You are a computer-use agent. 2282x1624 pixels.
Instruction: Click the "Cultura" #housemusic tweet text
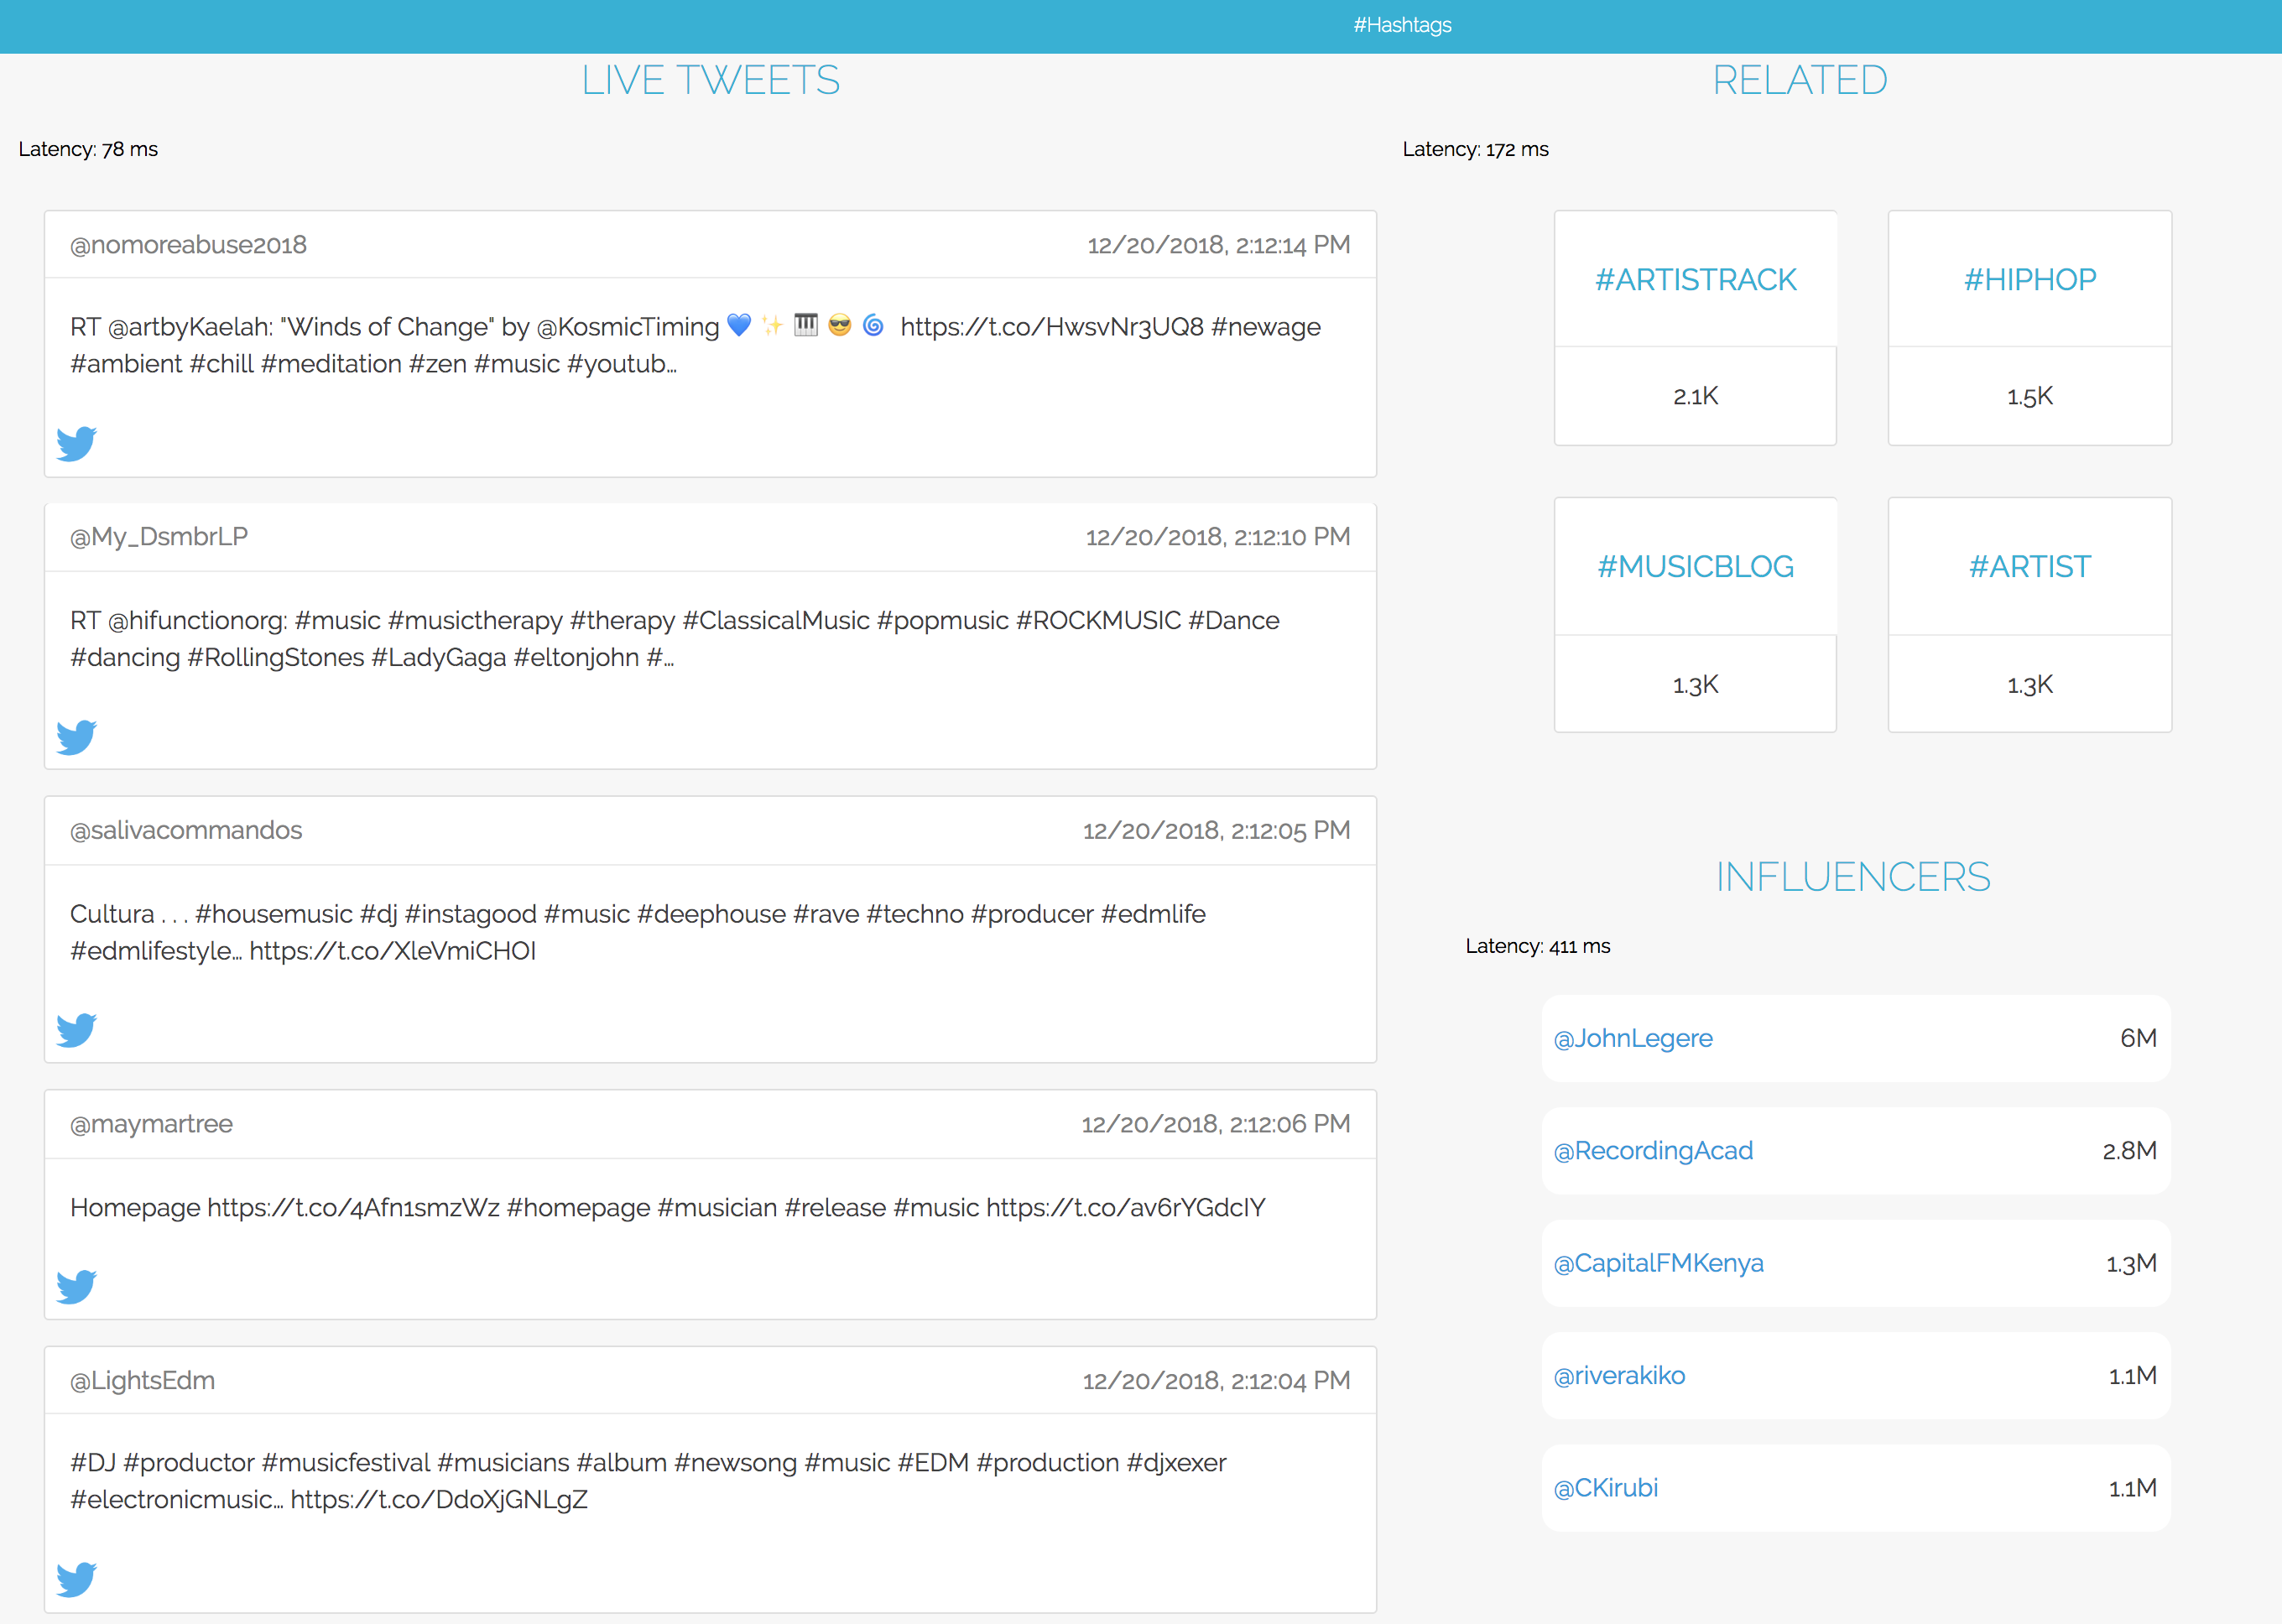[x=638, y=932]
